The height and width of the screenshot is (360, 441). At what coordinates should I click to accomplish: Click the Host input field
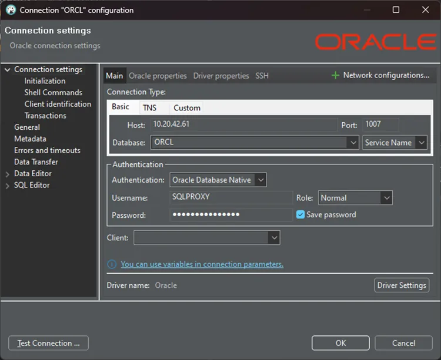pos(244,125)
